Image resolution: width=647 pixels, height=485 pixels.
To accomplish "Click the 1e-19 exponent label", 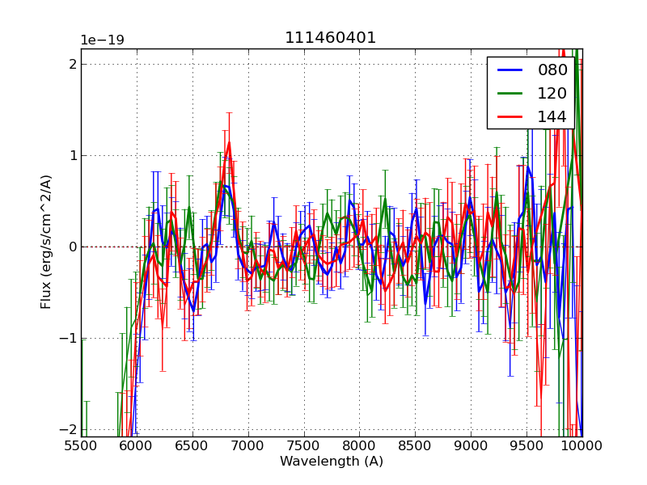I will [102, 40].
